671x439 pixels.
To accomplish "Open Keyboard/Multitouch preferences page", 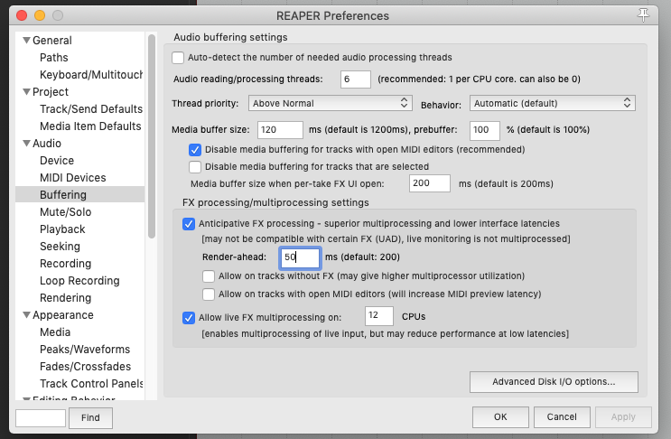I will coord(91,74).
